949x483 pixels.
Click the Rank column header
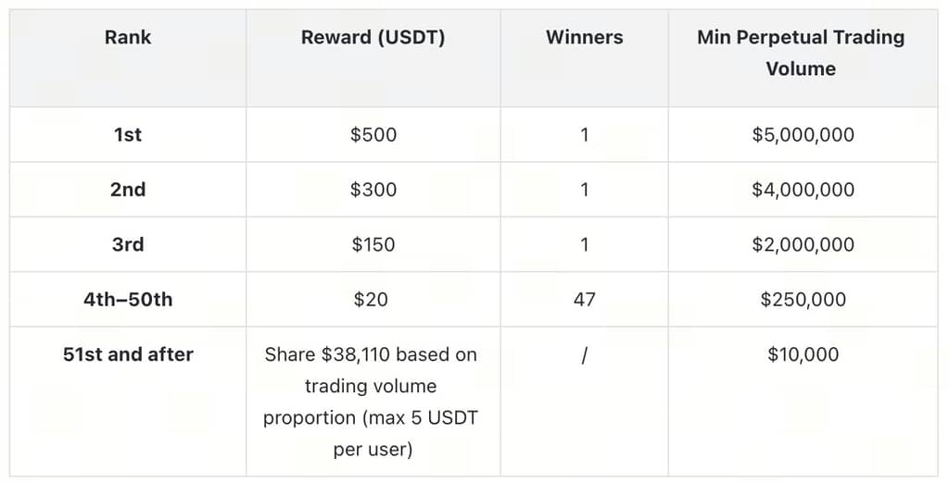click(x=128, y=38)
